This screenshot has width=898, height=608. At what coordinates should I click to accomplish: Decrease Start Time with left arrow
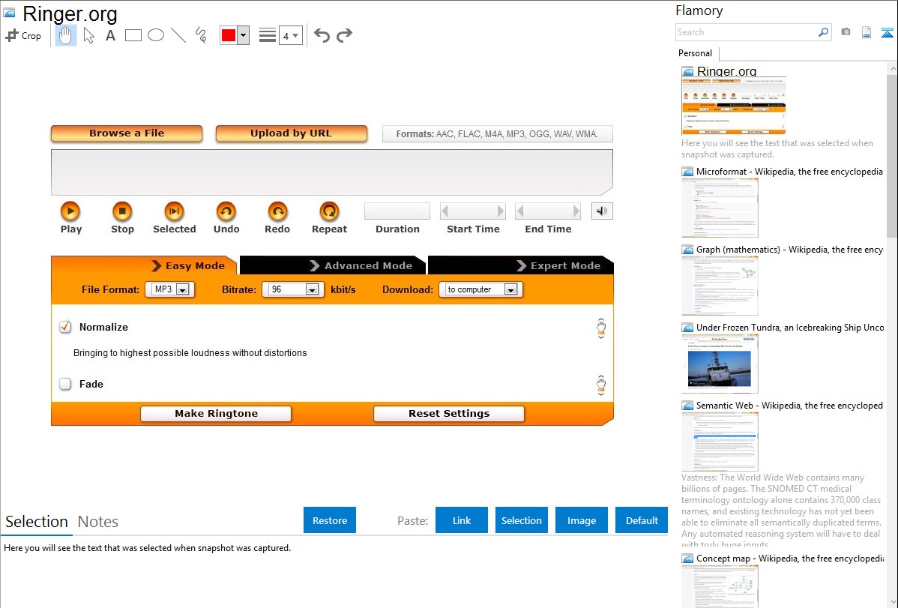pyautogui.click(x=445, y=211)
